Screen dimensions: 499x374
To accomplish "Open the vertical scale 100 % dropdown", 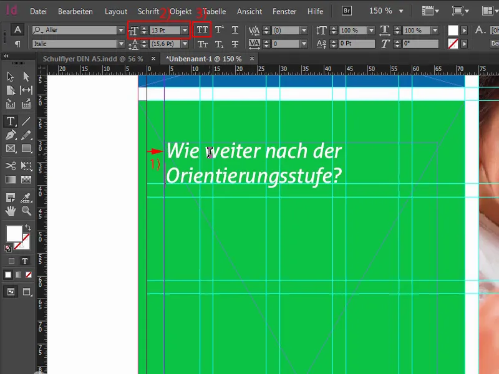I will pyautogui.click(x=371, y=30).
